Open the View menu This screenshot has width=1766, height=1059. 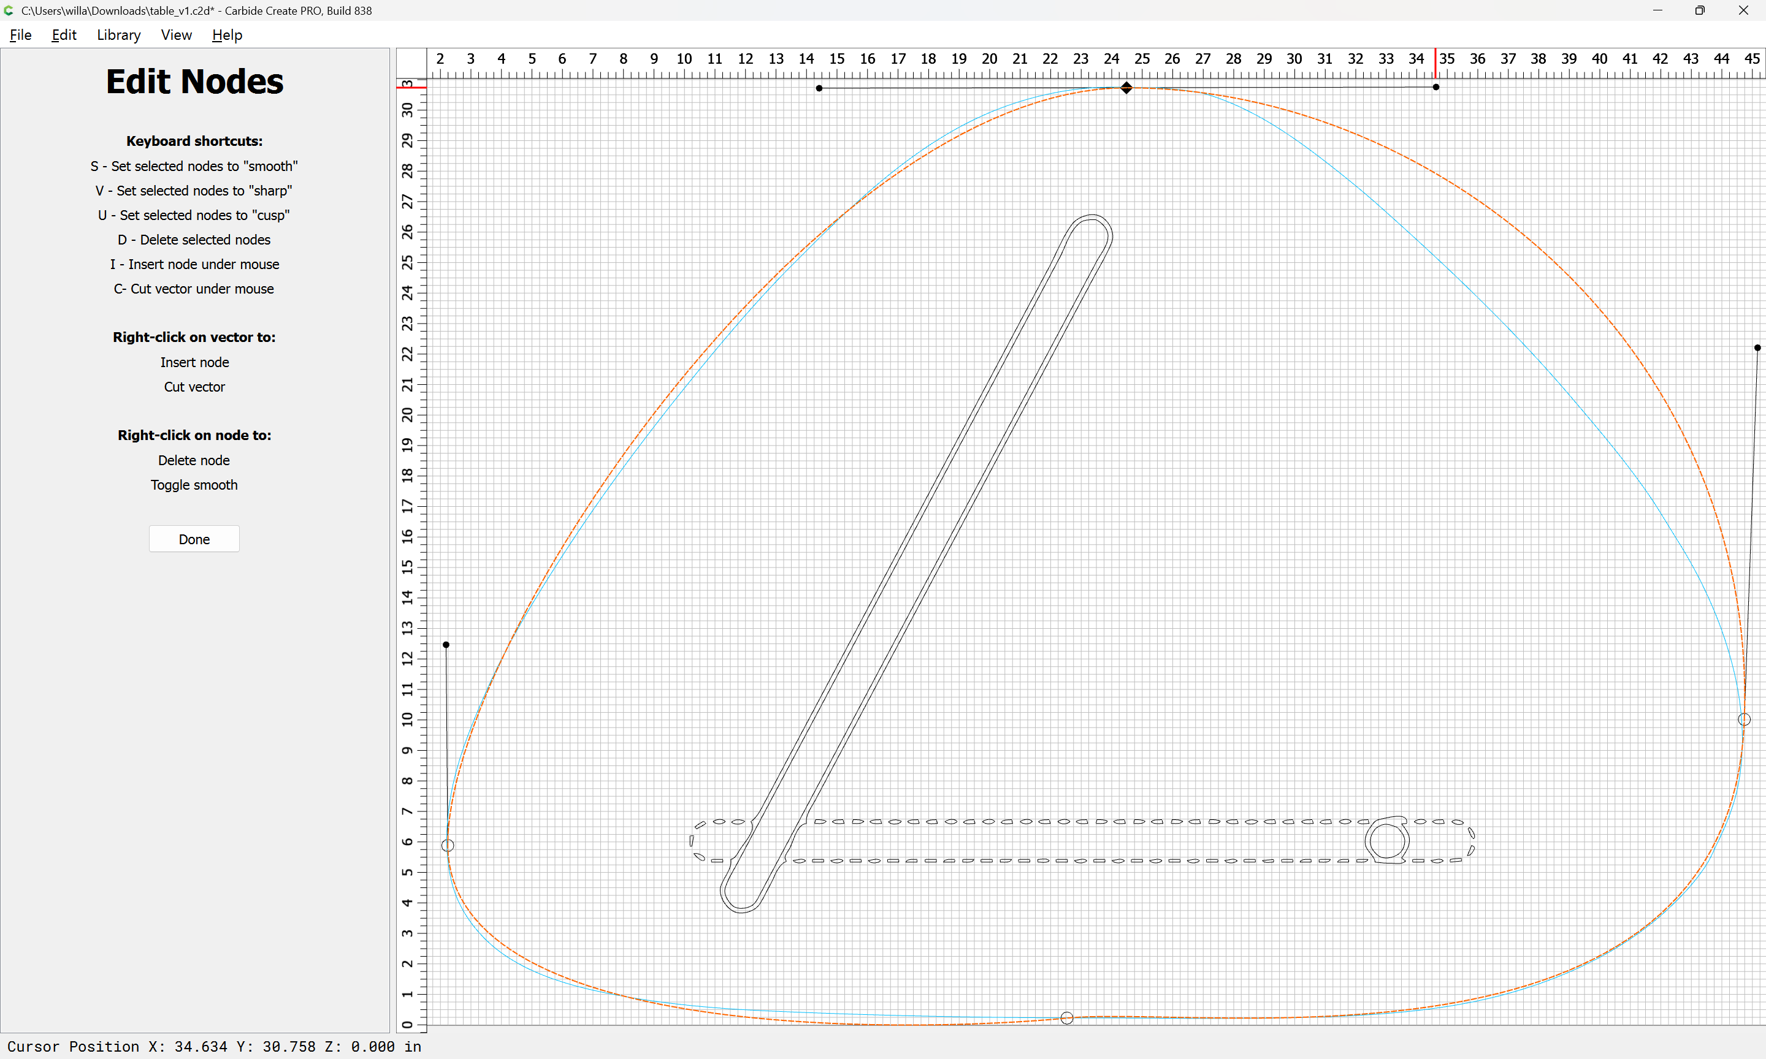175,35
